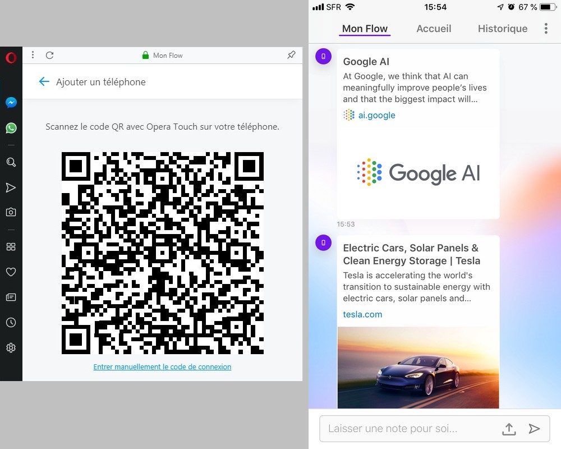Click the search icon in sidebar
This screenshot has width=561, height=449.
[x=11, y=162]
